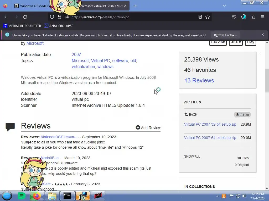The image size is (269, 201).
Task: Open the MEDIAFIRE ROULETTER bookmark
Action: pyautogui.click(x=22, y=26)
